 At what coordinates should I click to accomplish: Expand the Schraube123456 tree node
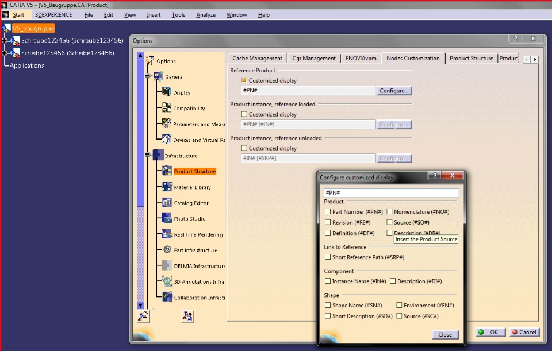pos(5,41)
